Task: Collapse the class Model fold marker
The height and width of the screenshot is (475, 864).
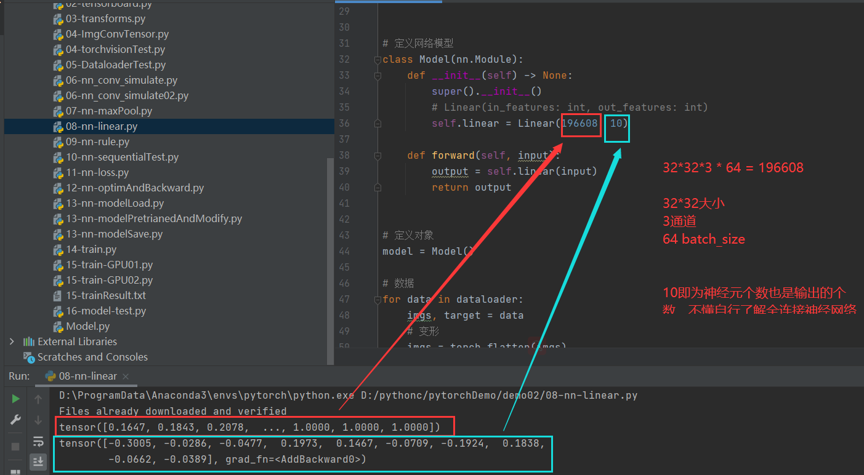Action: coord(377,60)
